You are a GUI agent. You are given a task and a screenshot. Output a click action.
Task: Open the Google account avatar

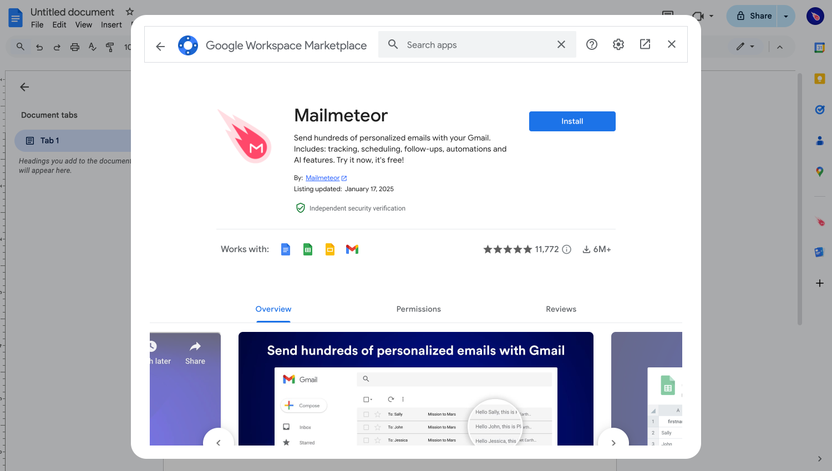click(815, 16)
